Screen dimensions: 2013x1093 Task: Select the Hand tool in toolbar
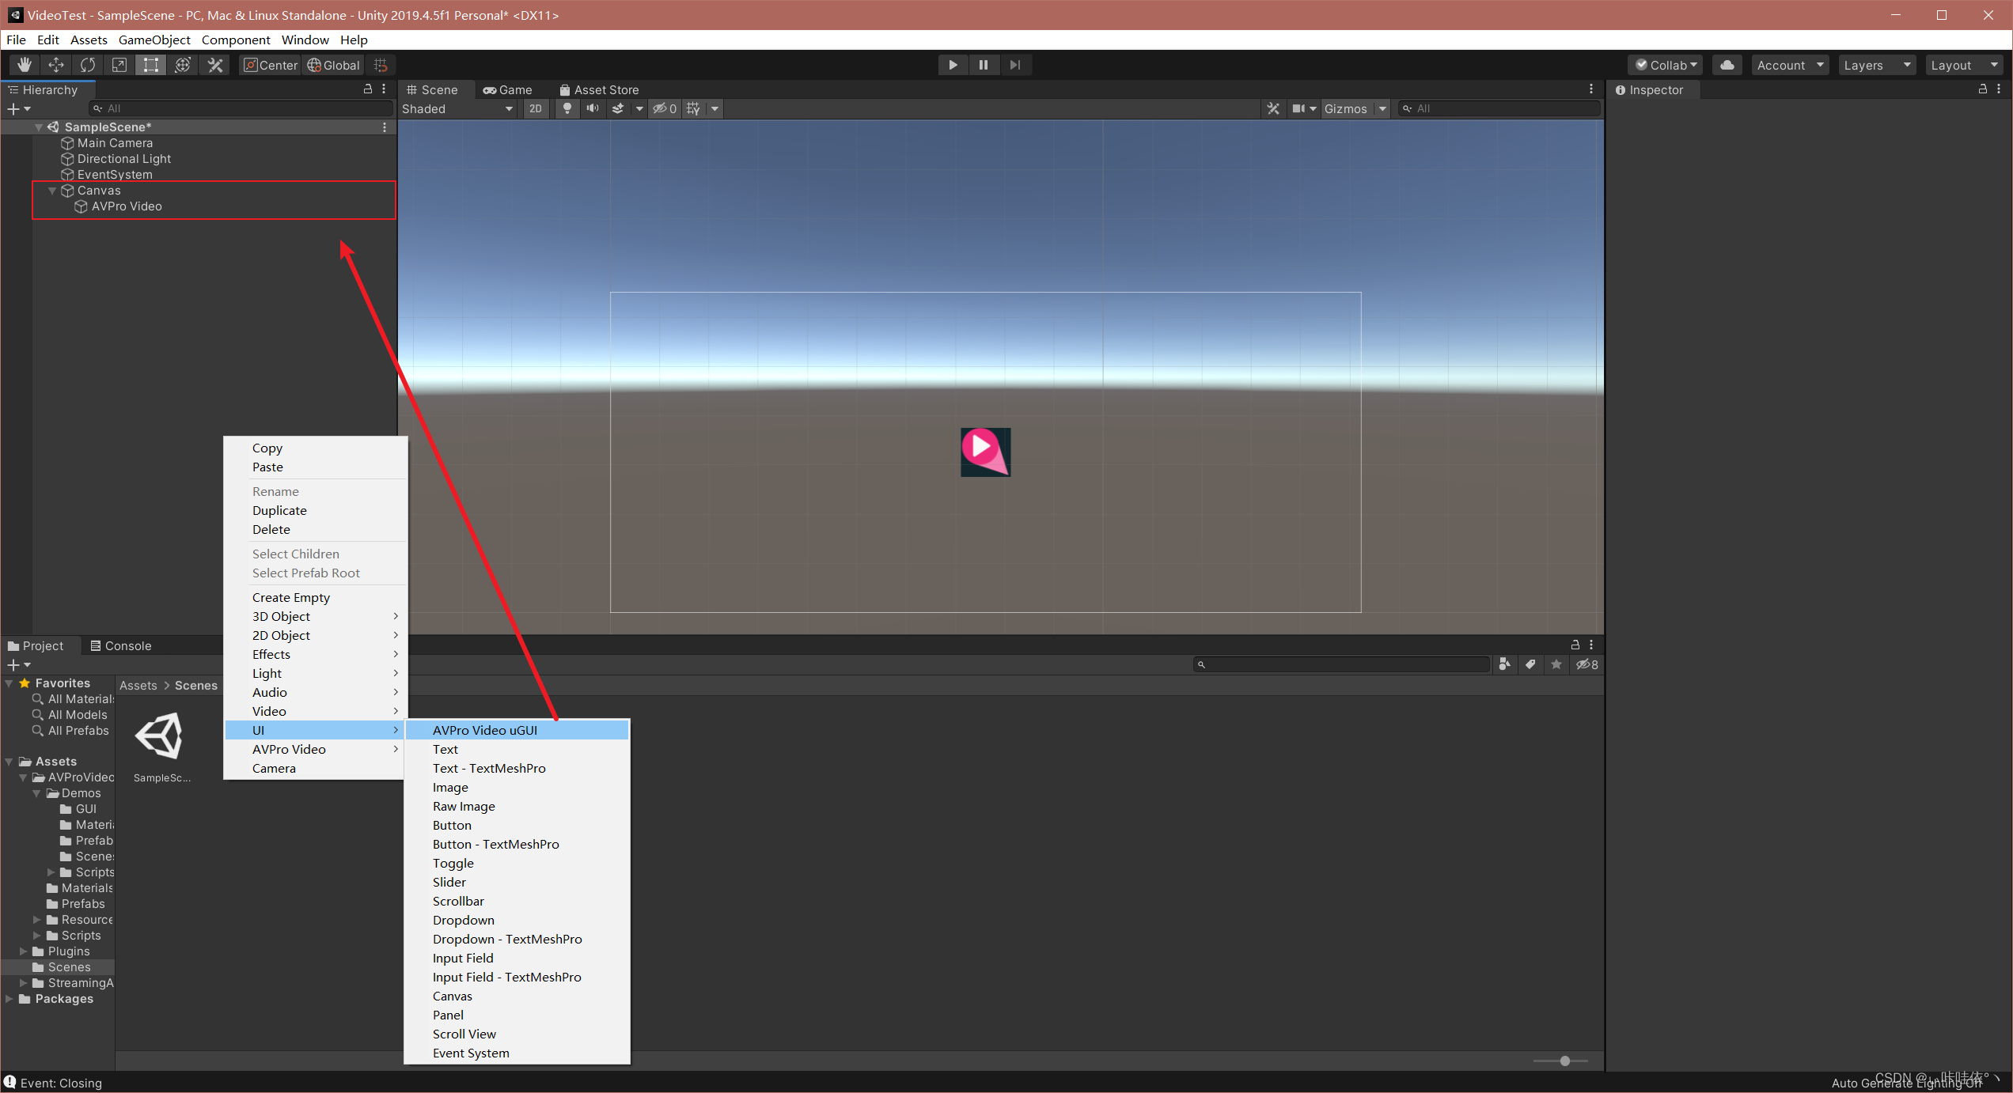(x=25, y=65)
